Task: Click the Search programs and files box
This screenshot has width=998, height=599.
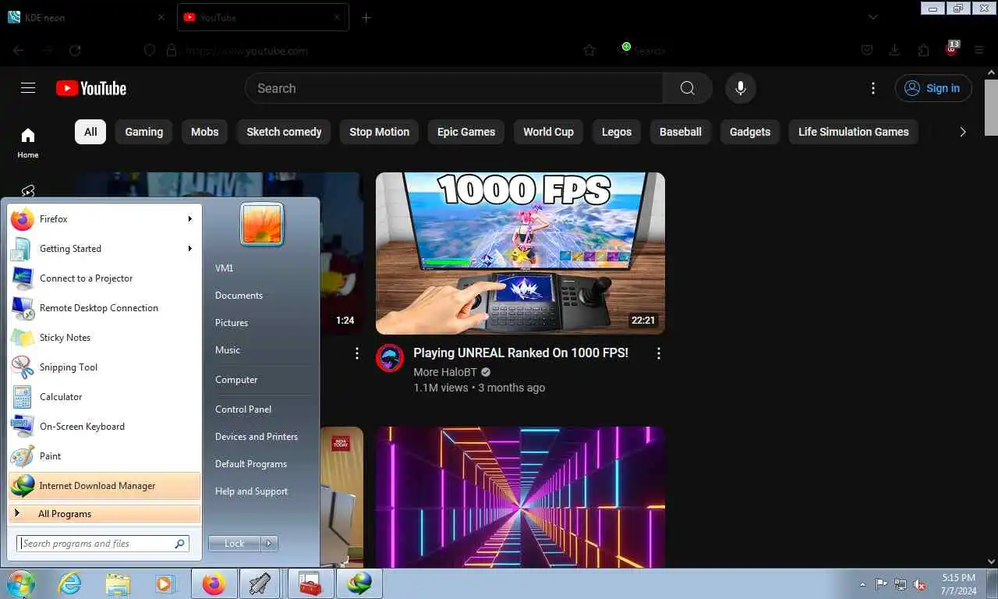Action: (103, 544)
